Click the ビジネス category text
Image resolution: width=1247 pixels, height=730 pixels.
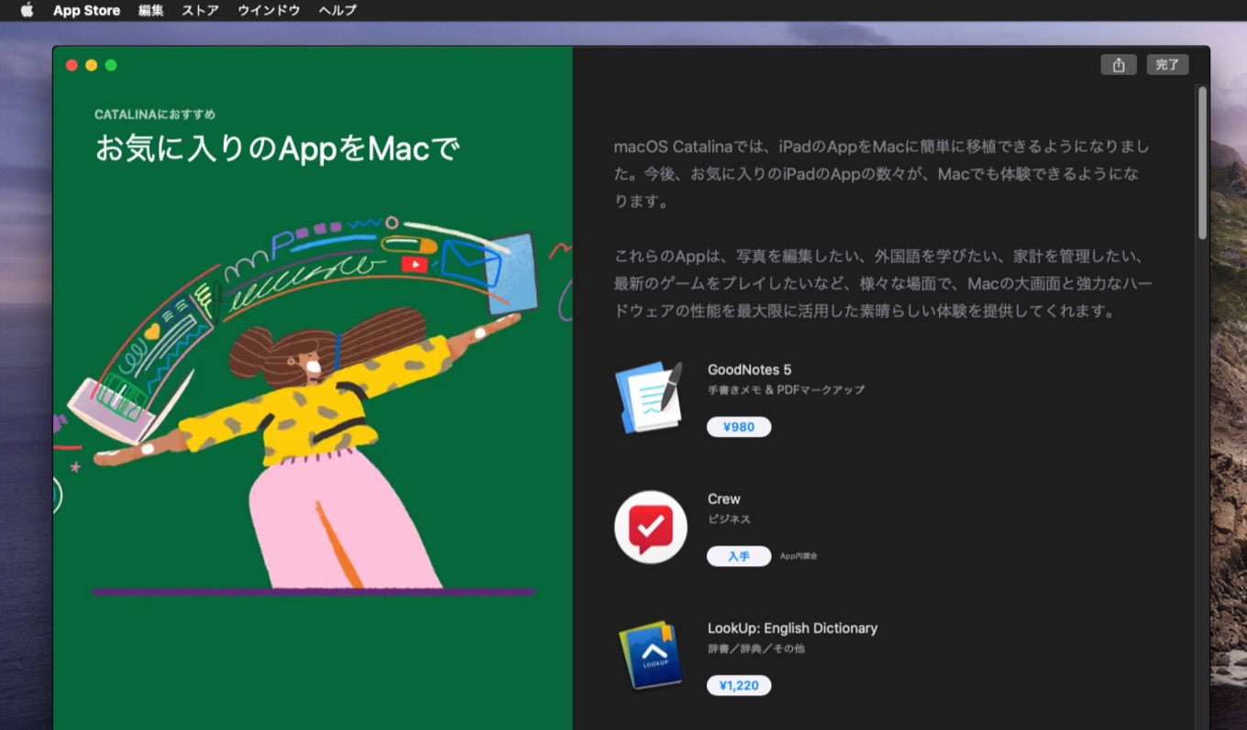click(x=729, y=519)
